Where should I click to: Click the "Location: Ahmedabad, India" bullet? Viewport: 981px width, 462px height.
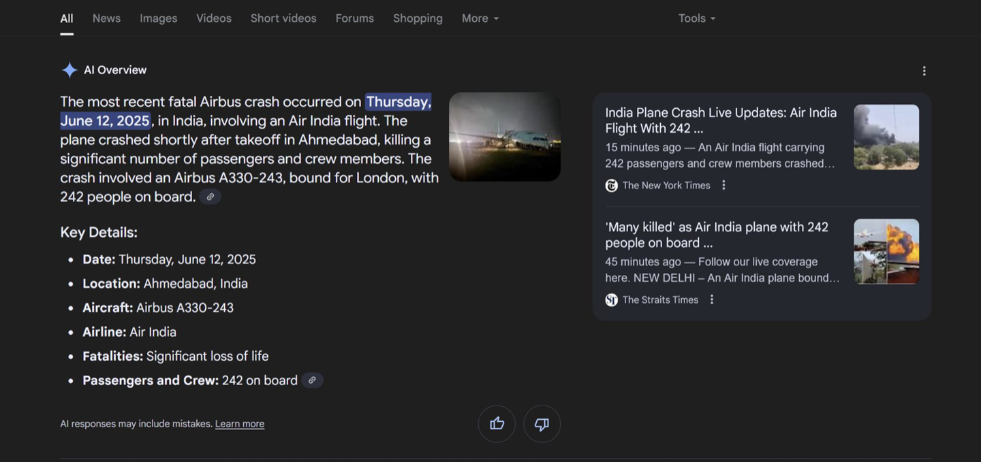165,284
